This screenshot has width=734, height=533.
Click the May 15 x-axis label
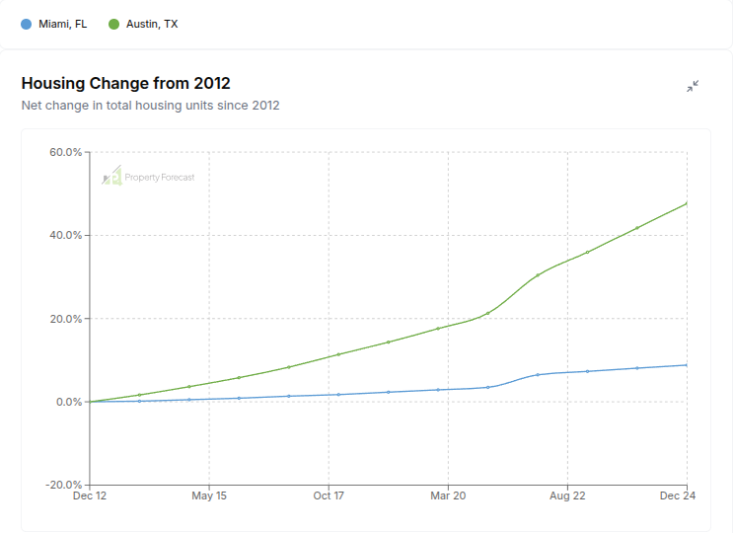209,495
